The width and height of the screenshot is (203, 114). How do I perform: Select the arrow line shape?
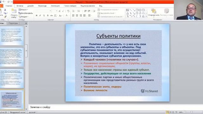pyautogui.click(x=134, y=10)
